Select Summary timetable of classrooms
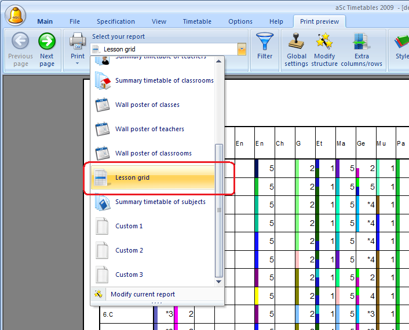Image resolution: width=409 pixels, height=330 pixels. click(164, 80)
